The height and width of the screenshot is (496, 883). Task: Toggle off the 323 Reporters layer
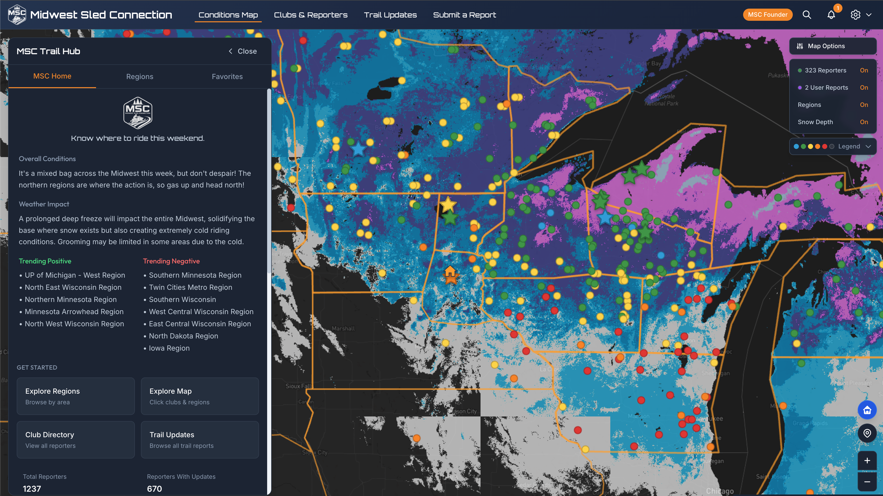pos(864,70)
